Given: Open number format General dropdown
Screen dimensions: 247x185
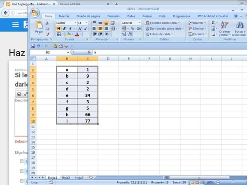Looking at the screenshot, I should (140, 23).
